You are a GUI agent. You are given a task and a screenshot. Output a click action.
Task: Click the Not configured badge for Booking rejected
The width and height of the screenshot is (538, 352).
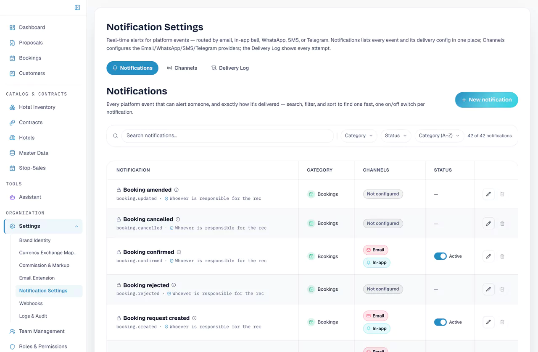(x=383, y=289)
